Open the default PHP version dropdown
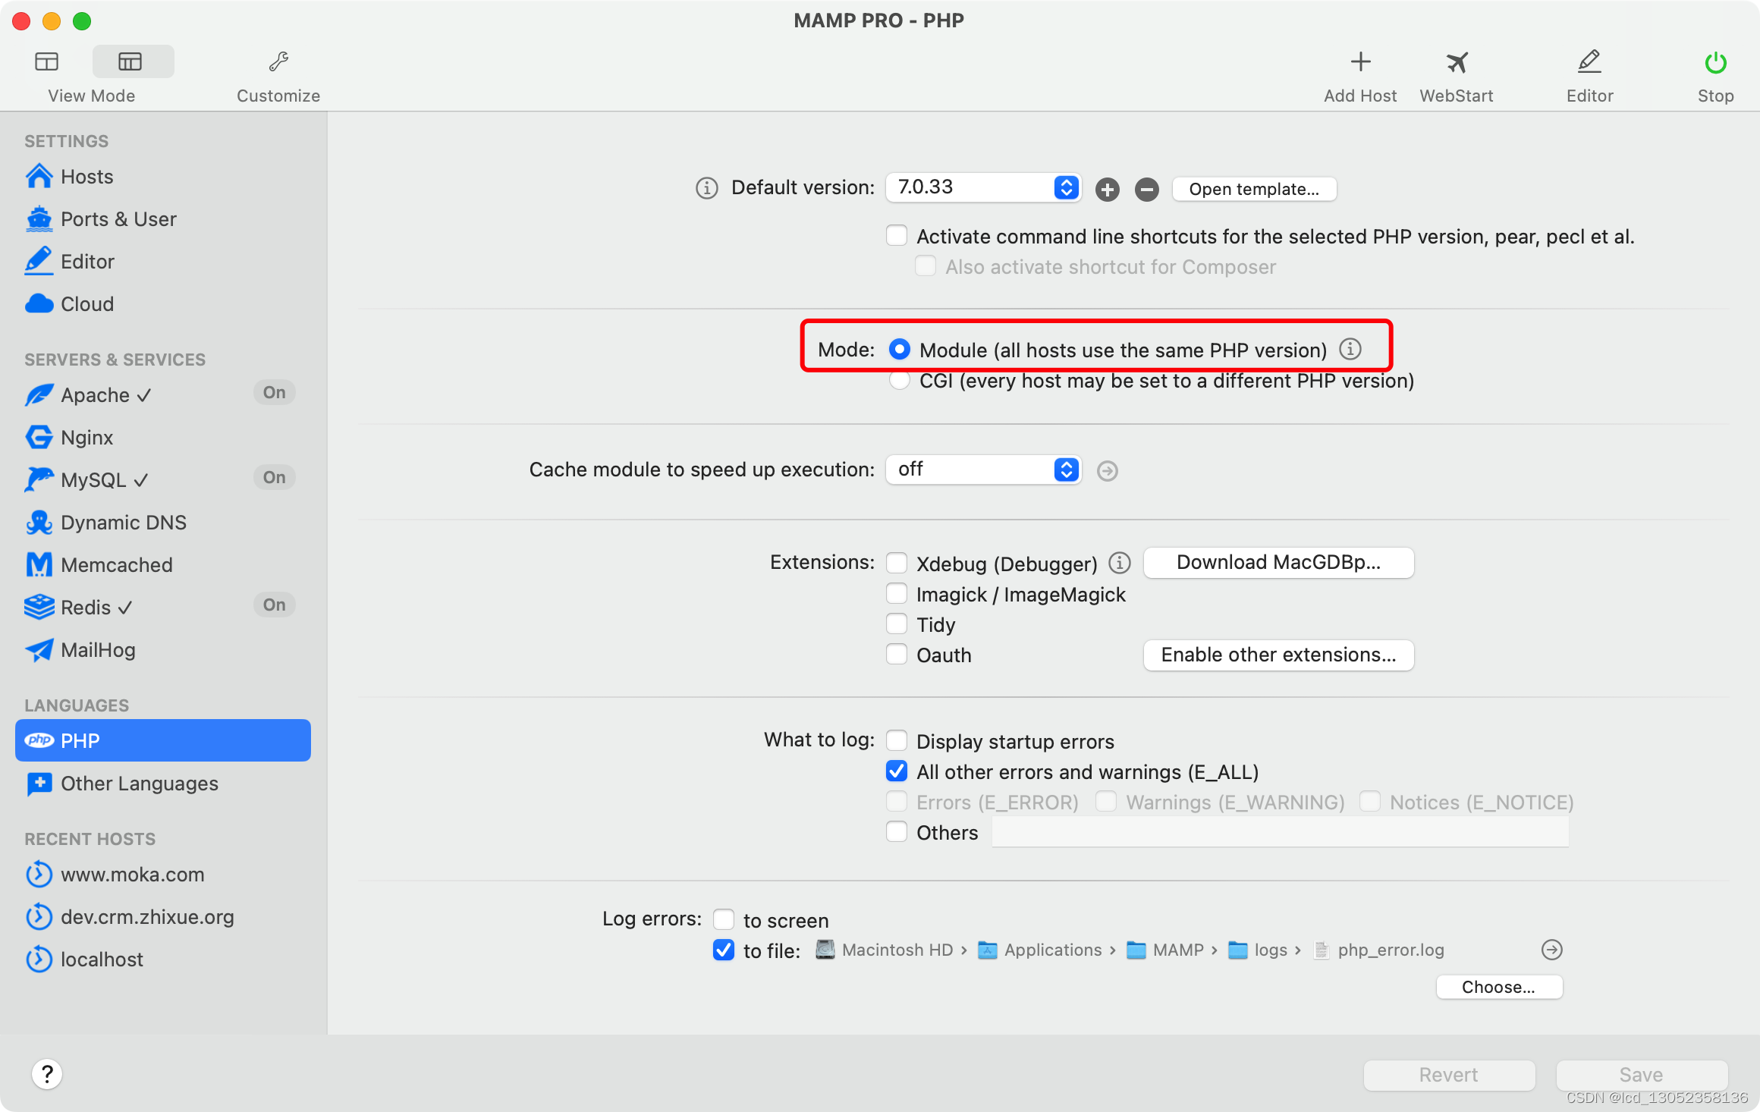Screen dimensions: 1760x1112 point(982,187)
